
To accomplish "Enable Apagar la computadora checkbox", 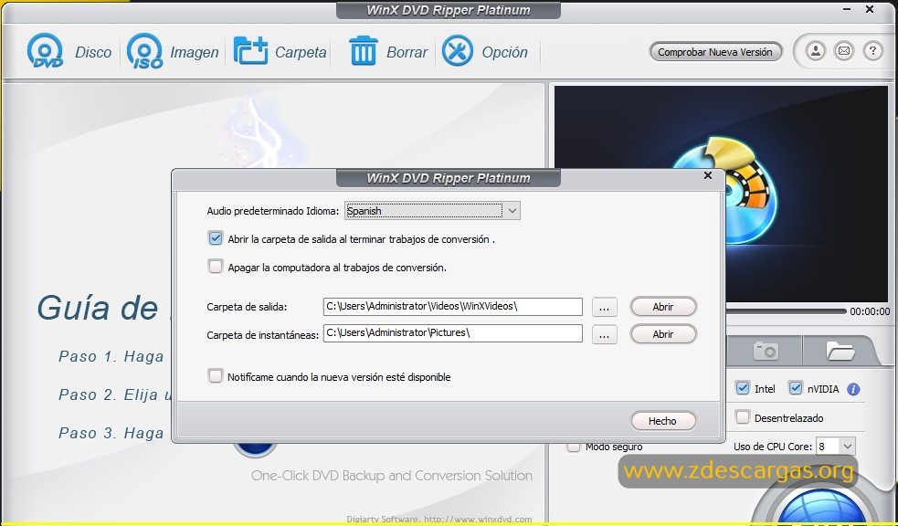I will coord(216,266).
